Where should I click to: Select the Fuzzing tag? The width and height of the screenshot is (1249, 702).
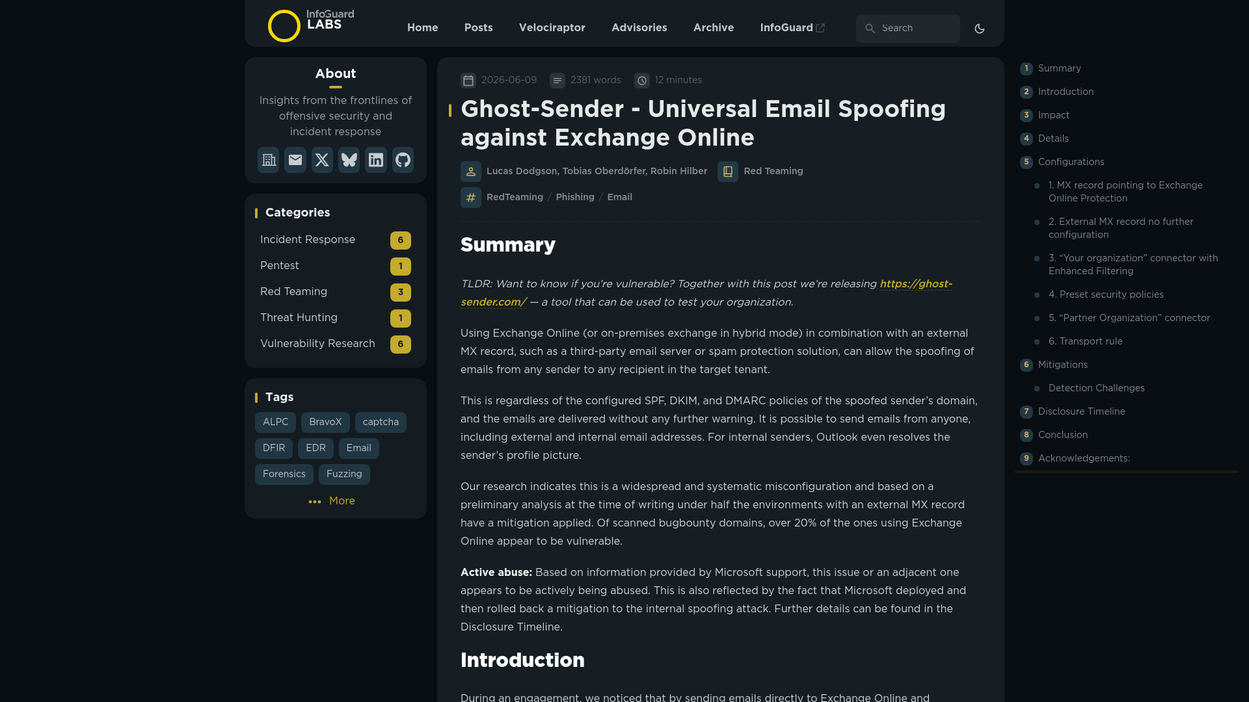click(x=344, y=474)
